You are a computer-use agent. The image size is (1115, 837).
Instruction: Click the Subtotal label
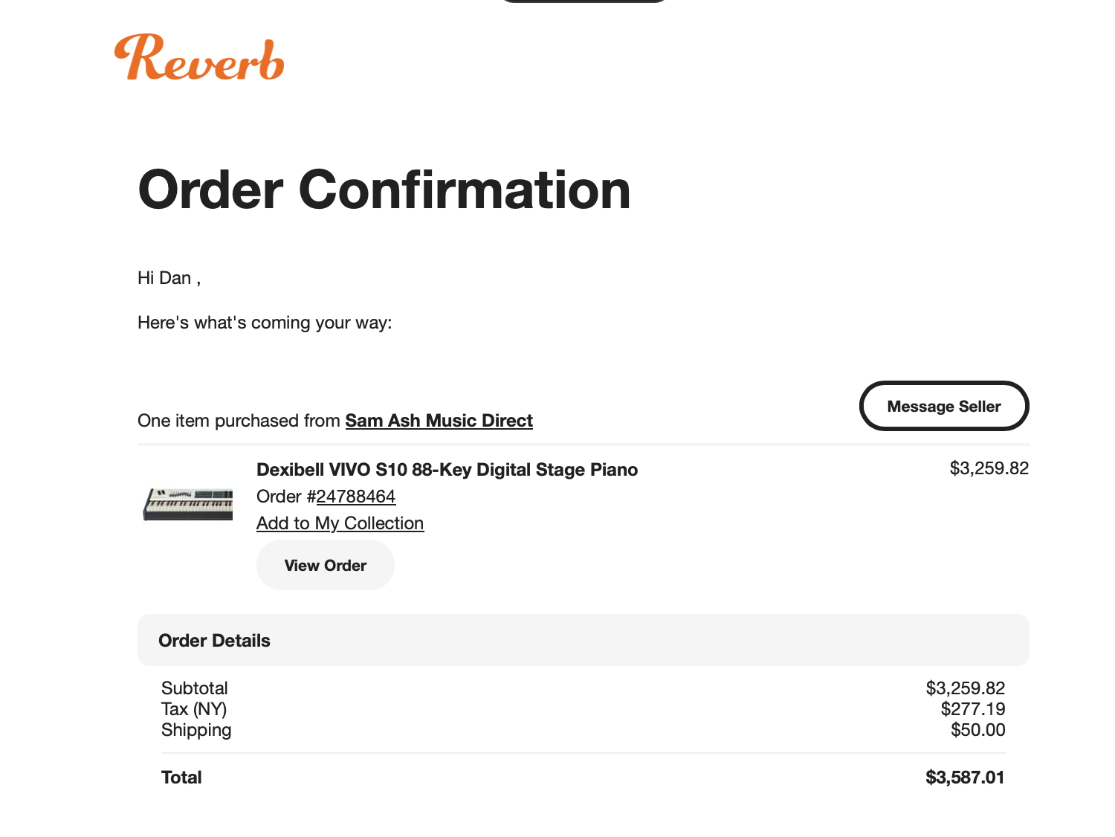coord(195,688)
